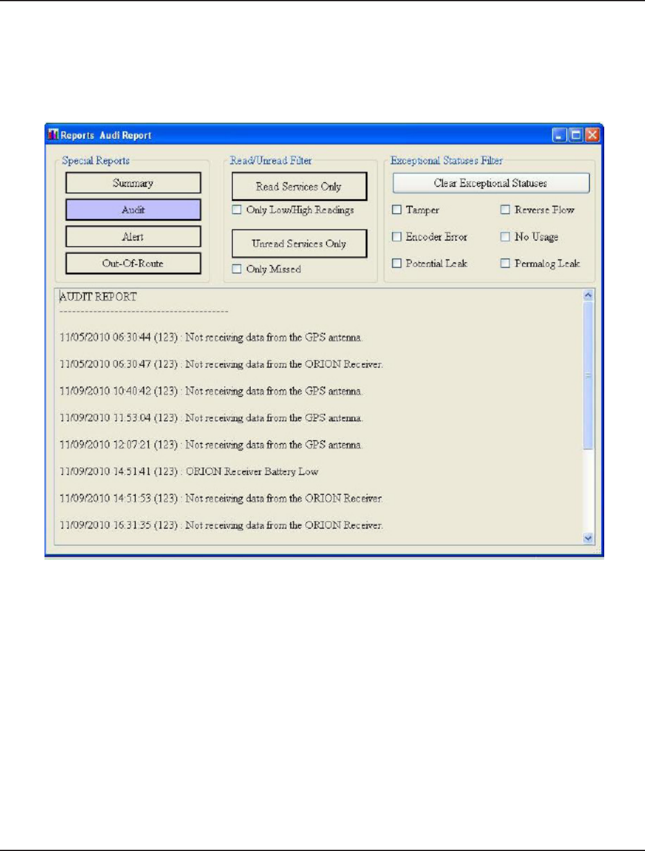Toggle the Potential Leak checkbox

click(x=397, y=263)
